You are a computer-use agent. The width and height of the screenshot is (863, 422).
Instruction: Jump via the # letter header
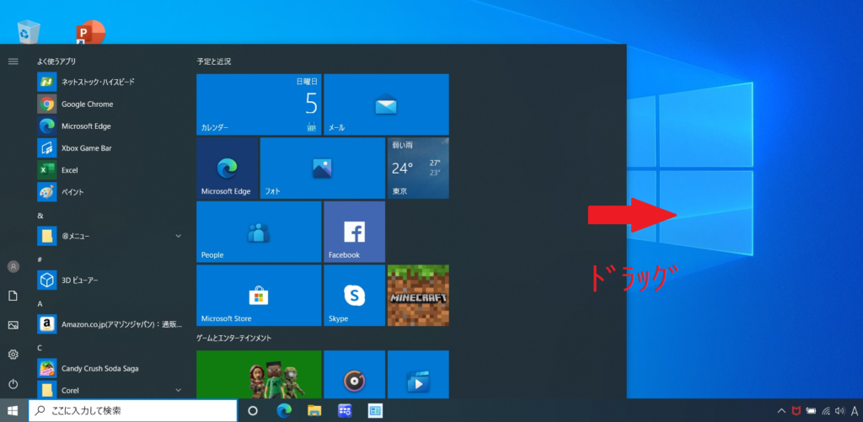pyautogui.click(x=40, y=259)
